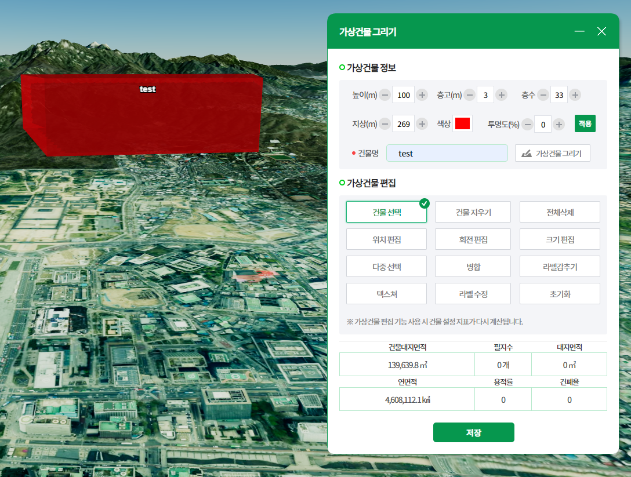The image size is (631, 477).
Task: Decrease the 높이(m) height value
Action: 385,95
